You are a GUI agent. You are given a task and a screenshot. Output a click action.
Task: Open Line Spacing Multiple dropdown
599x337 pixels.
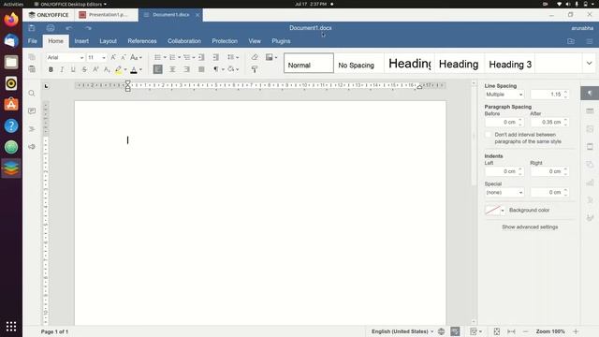(504, 95)
